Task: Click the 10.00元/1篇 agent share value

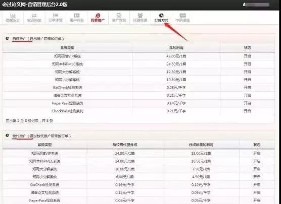Action: pos(125,169)
